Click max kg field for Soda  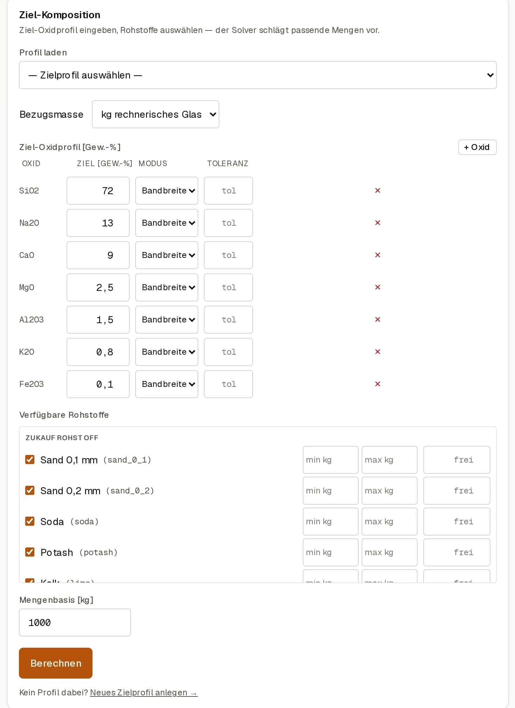point(390,522)
